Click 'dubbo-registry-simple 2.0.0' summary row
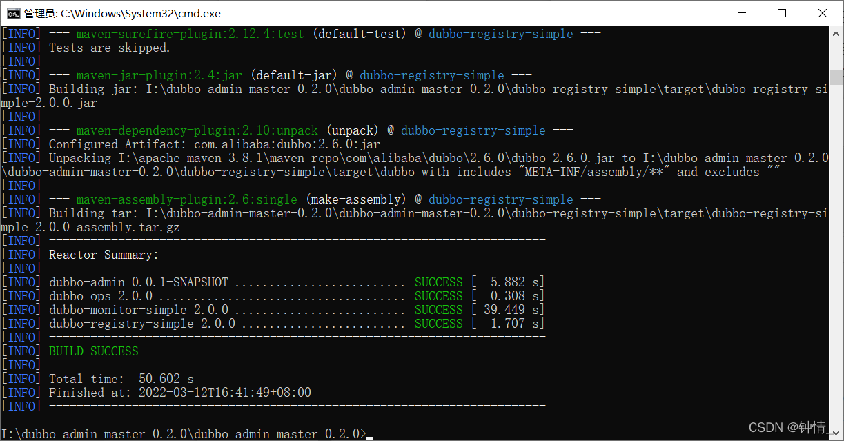Viewport: 844px width, 441px height. coord(297,324)
